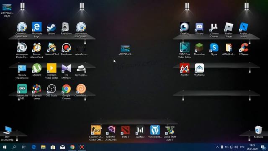Viewport: 268px width, 151px height.
Task: Select the keymaker file icon
Action: (81, 70)
